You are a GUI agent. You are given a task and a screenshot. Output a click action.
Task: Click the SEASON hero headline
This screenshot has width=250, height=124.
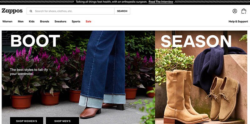tap(196, 41)
